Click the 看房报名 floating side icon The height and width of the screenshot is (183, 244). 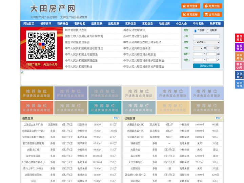[x=239, y=38]
